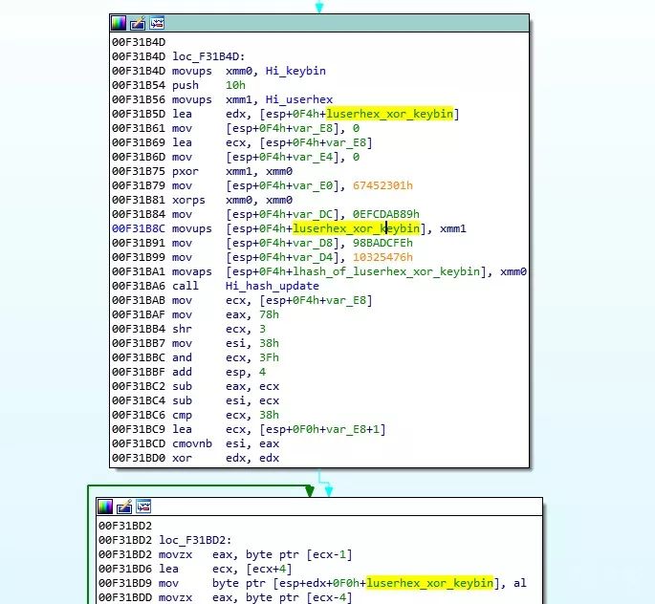Click cmp ecx, 38h instruction
Viewport: 655px width, 604px height.
coord(226,415)
